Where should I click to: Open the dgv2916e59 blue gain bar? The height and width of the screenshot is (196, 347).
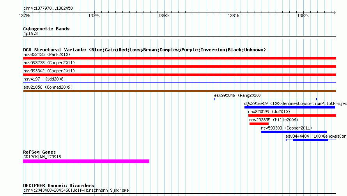pos(290,107)
